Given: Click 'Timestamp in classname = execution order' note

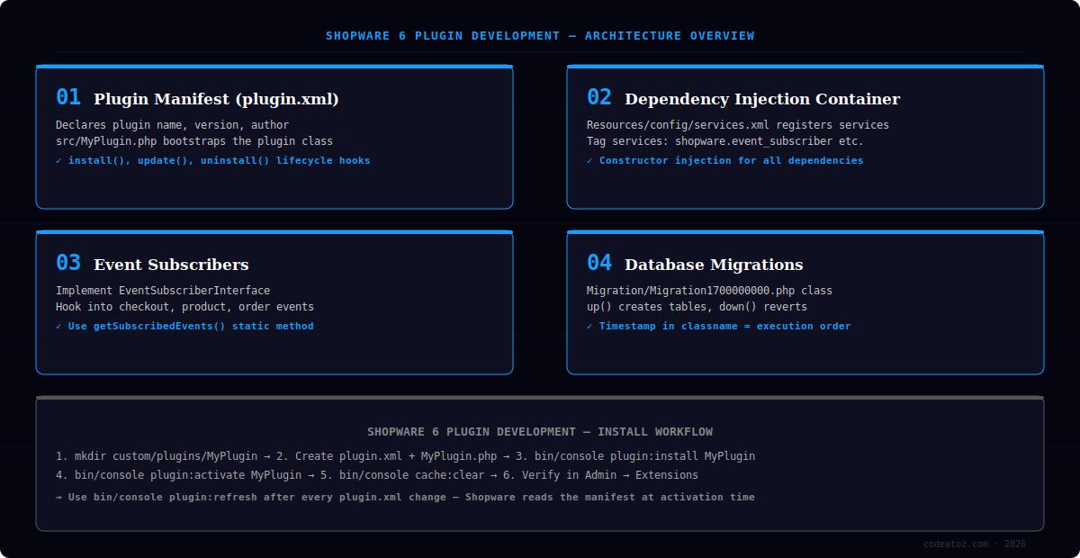Looking at the screenshot, I should (718, 326).
